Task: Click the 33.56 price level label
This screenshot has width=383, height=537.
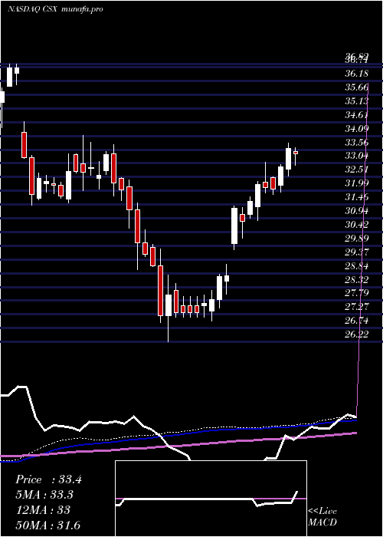Action: click(x=356, y=142)
